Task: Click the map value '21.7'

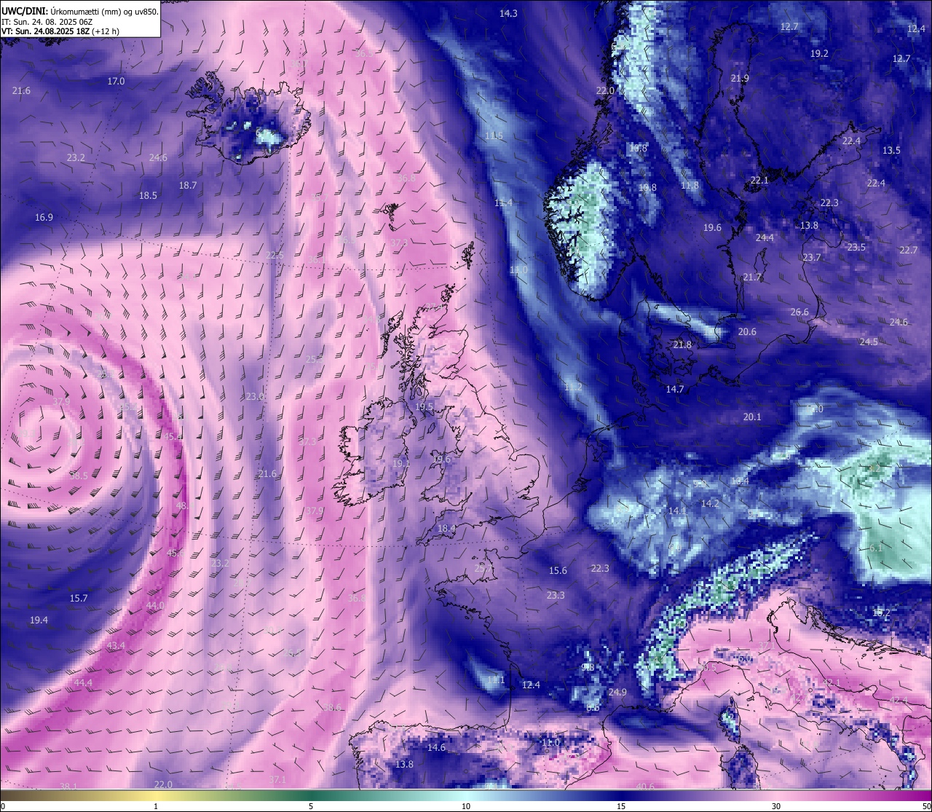Action: click(752, 277)
